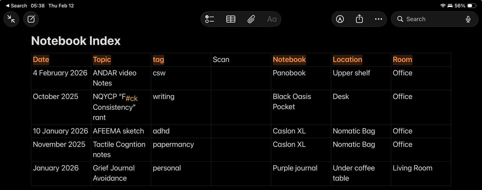The width and height of the screenshot is (482, 190).
Task: Select the Panobook notebook cell
Action: point(289,73)
